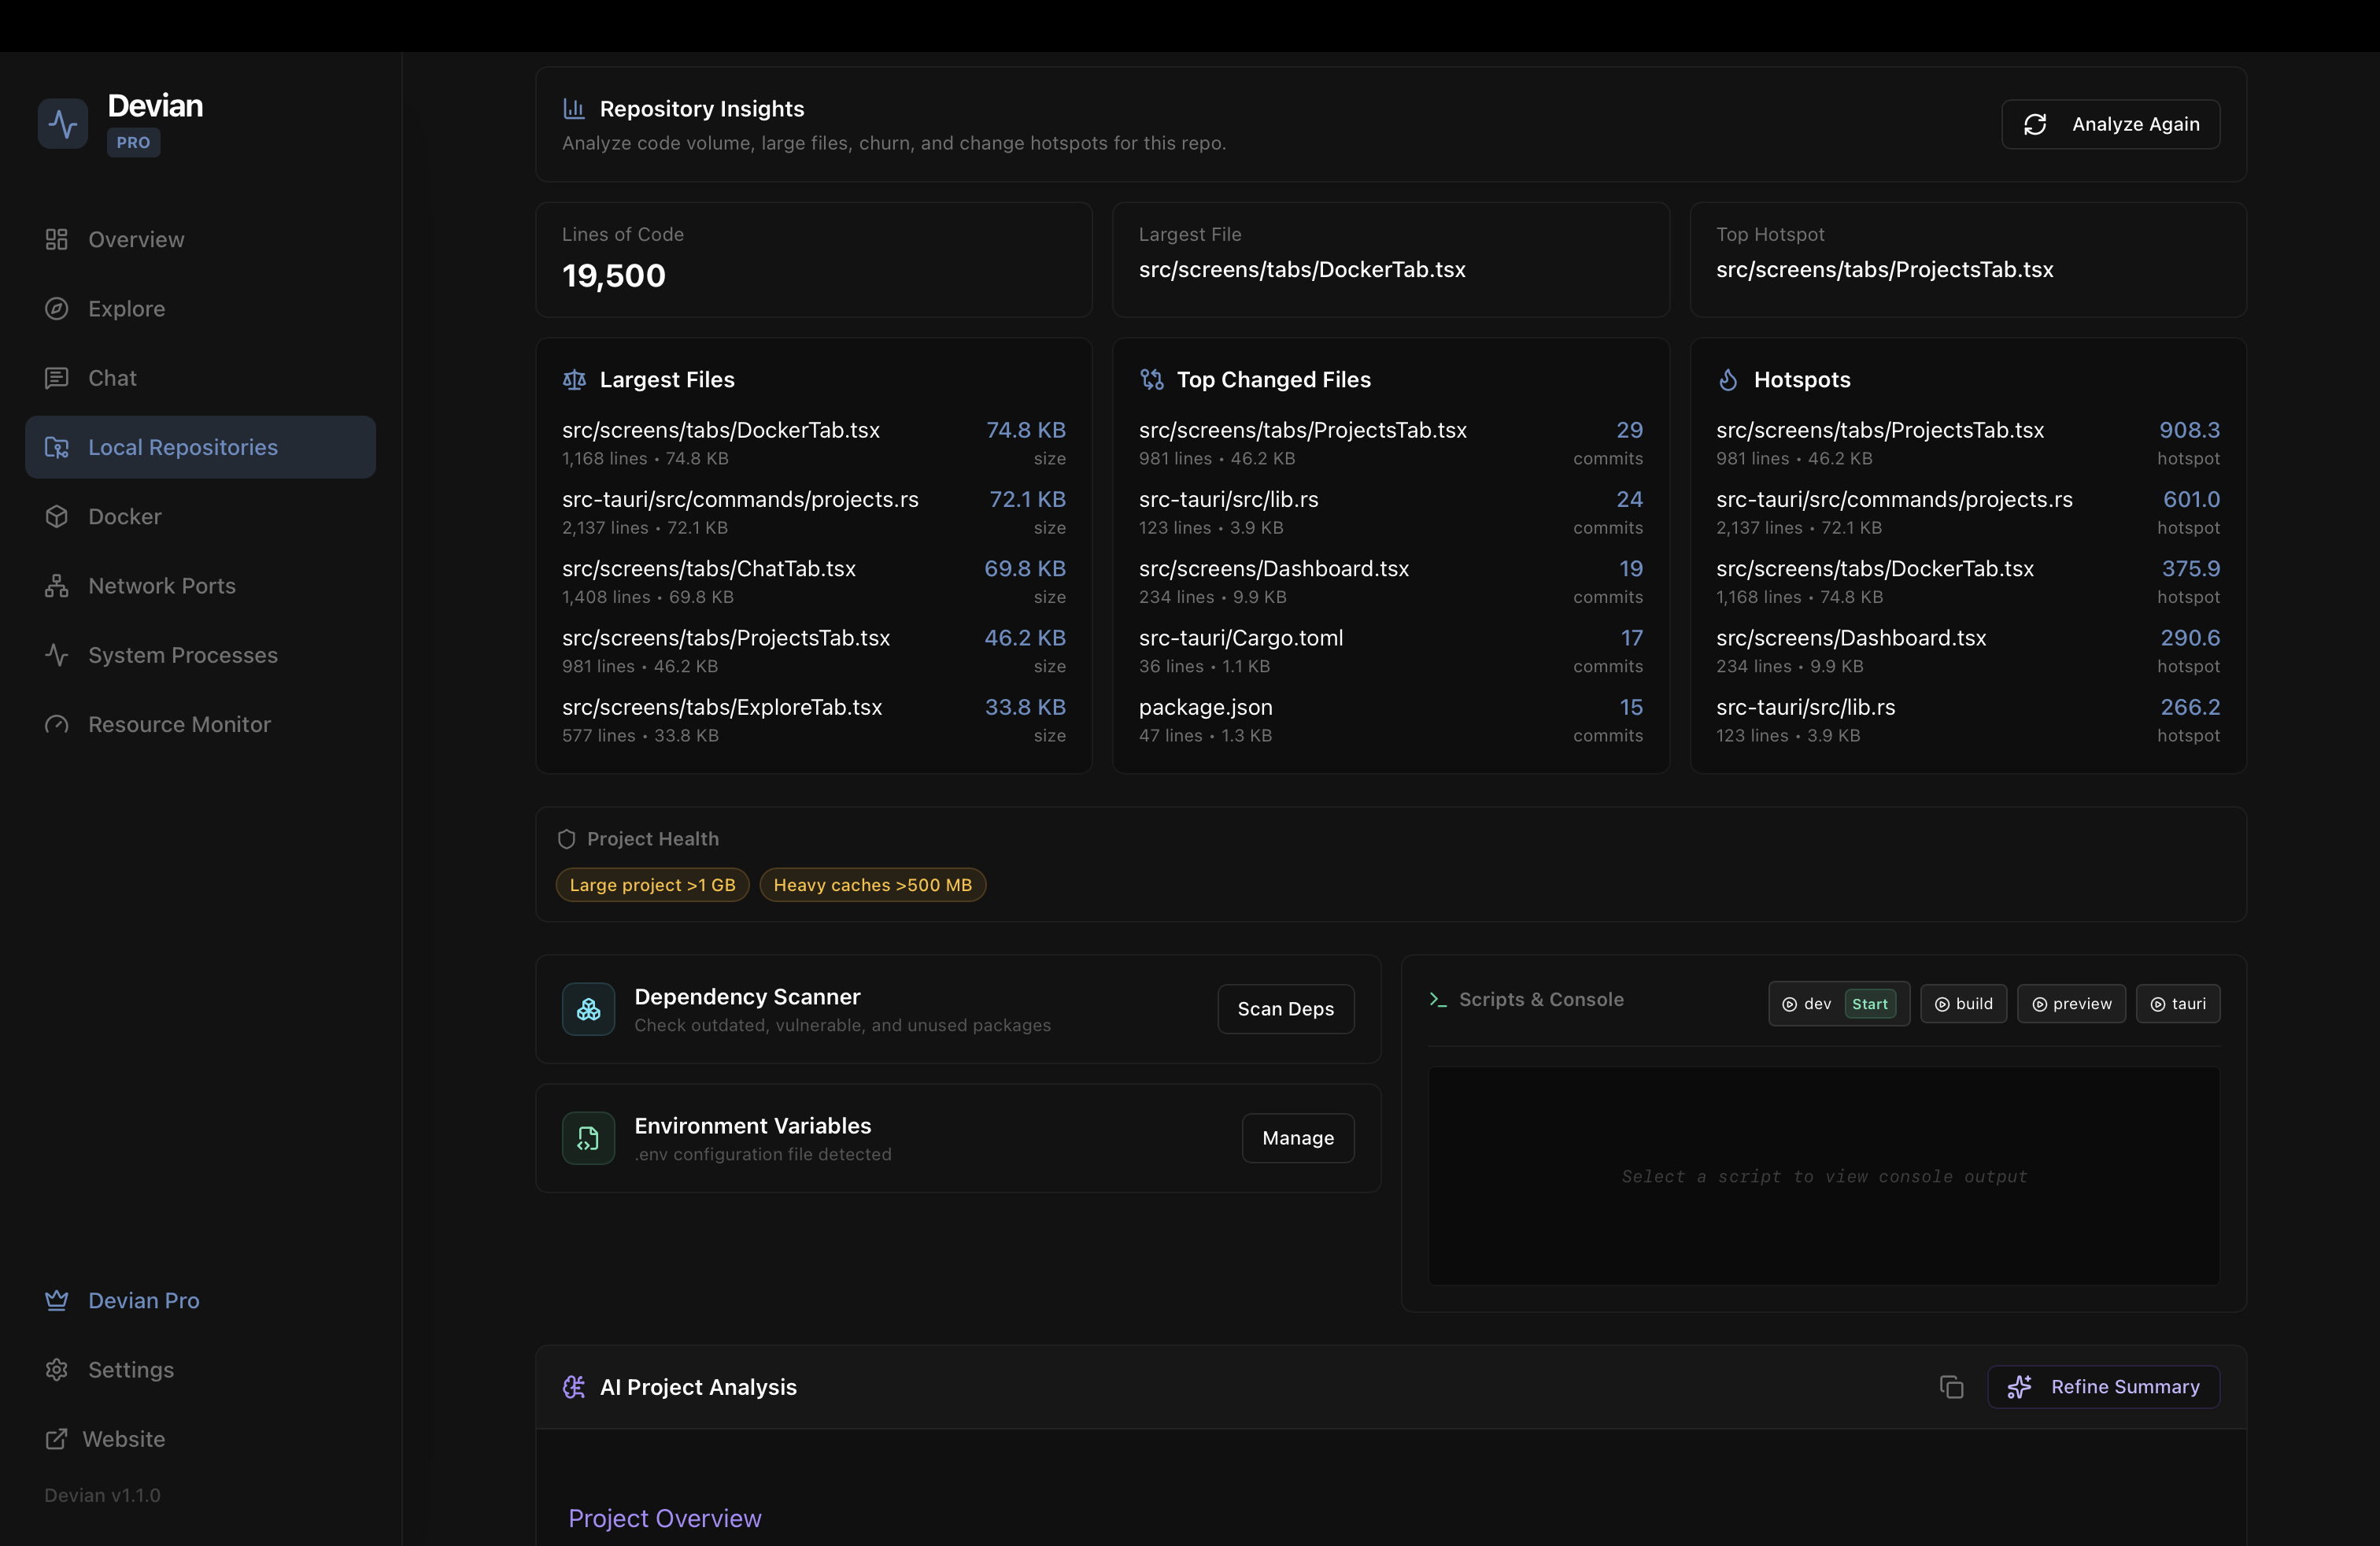This screenshot has height=1546, width=2380.
Task: Open System Processes page
Action: point(182,655)
